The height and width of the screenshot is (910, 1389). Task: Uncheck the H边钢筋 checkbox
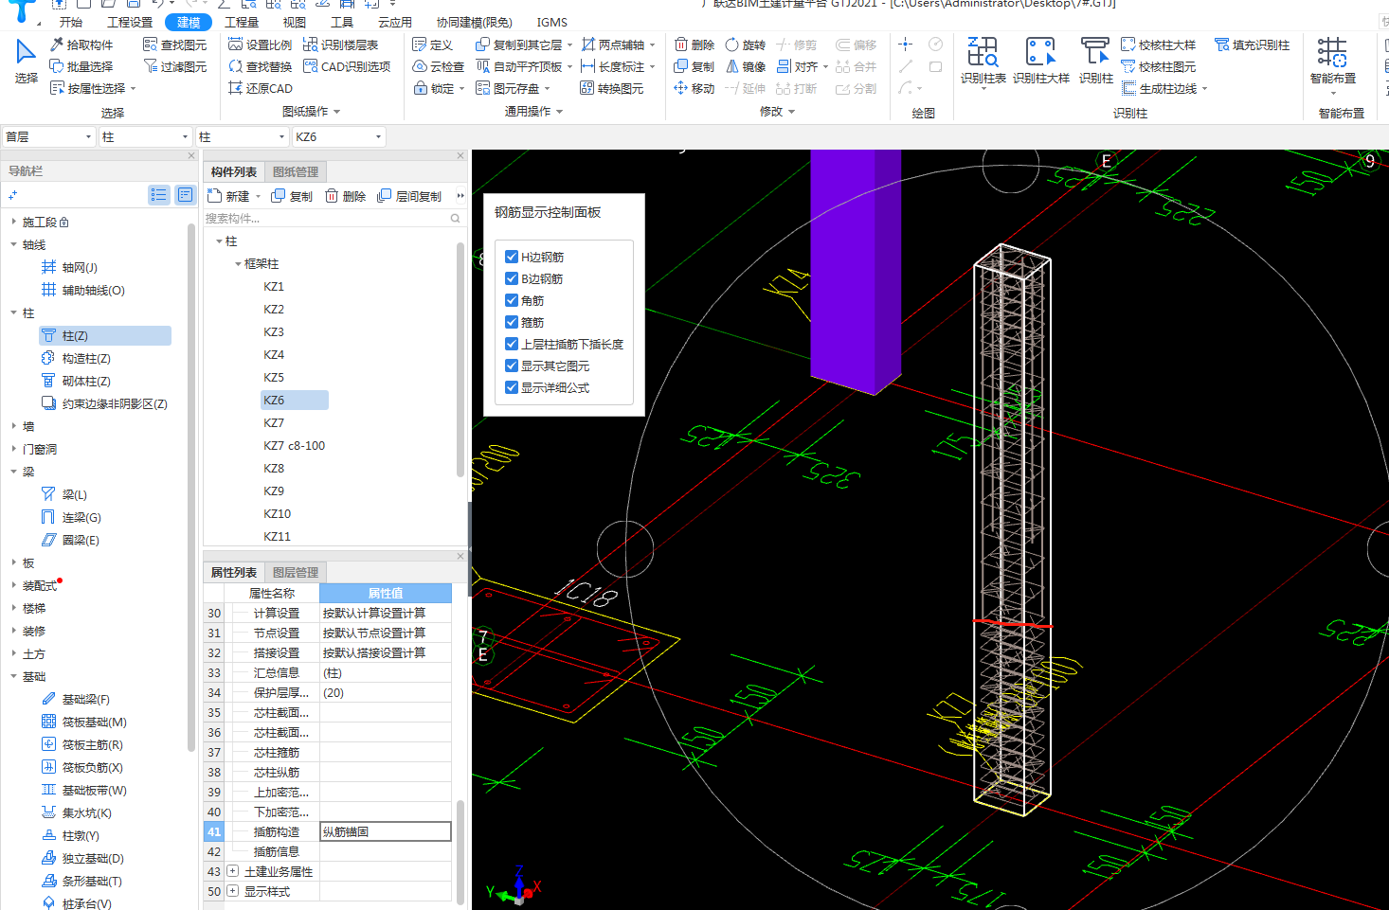512,257
